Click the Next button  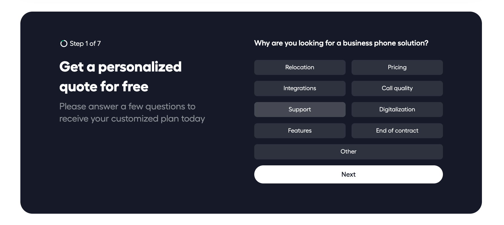tap(348, 174)
